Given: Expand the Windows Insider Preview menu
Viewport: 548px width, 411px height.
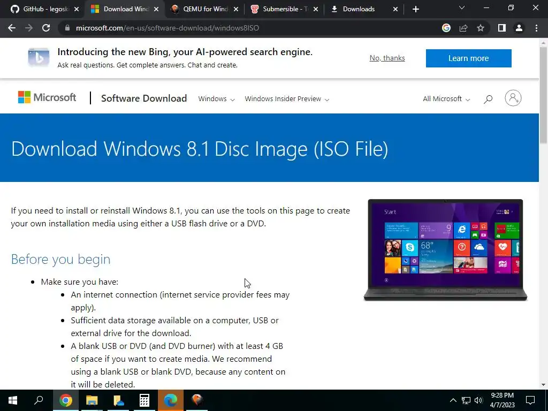Looking at the screenshot, I should click(x=287, y=99).
